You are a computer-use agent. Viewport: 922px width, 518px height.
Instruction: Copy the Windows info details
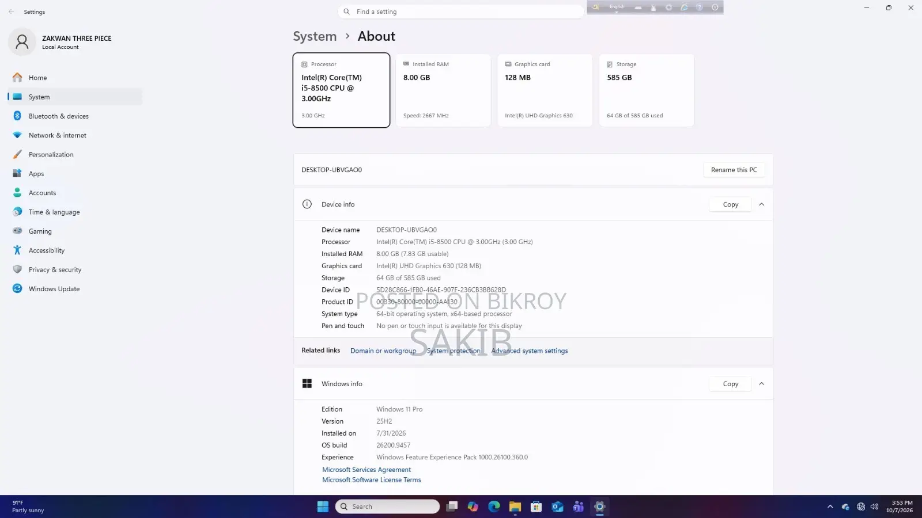[x=730, y=384]
